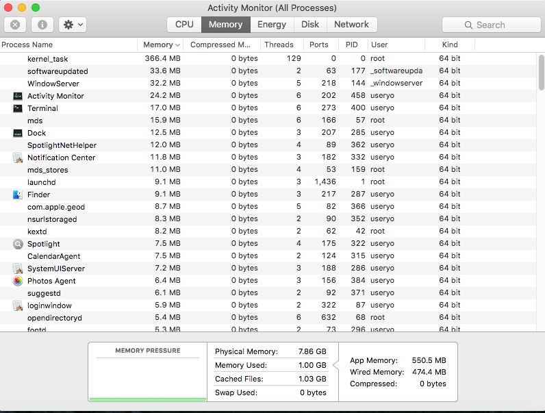Sort by User column header
Image resolution: width=545 pixels, height=413 pixels.
tap(396, 45)
